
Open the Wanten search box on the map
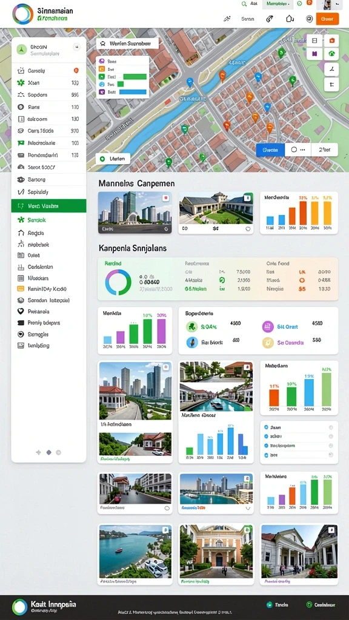[x=127, y=44]
